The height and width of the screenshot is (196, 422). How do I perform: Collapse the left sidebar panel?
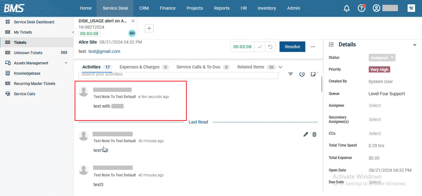point(73,32)
